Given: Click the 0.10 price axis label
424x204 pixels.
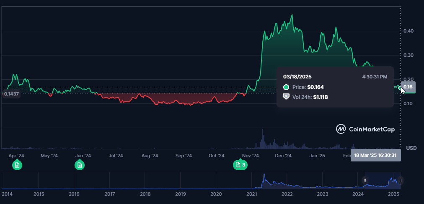Looking at the screenshot, I should pos(408,103).
